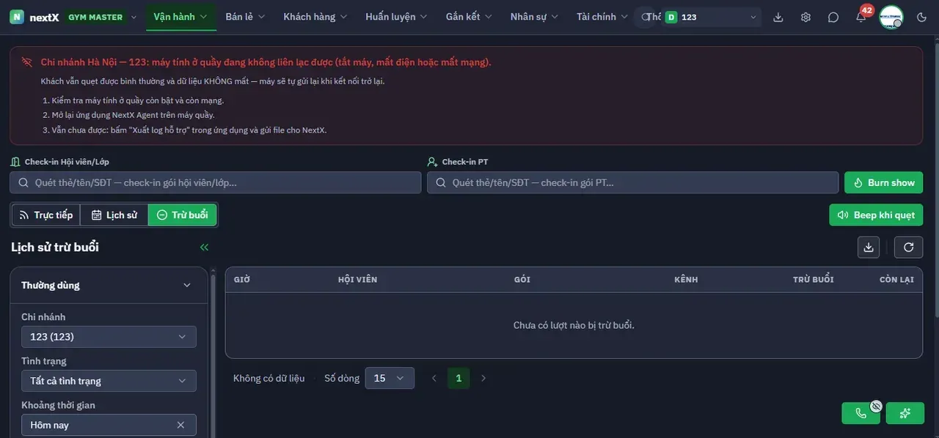Open the branch selector showing 123
This screenshot has height=438, width=939.
click(x=711, y=17)
